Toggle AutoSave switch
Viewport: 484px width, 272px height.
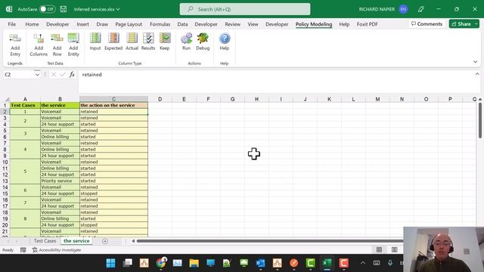pos(47,9)
